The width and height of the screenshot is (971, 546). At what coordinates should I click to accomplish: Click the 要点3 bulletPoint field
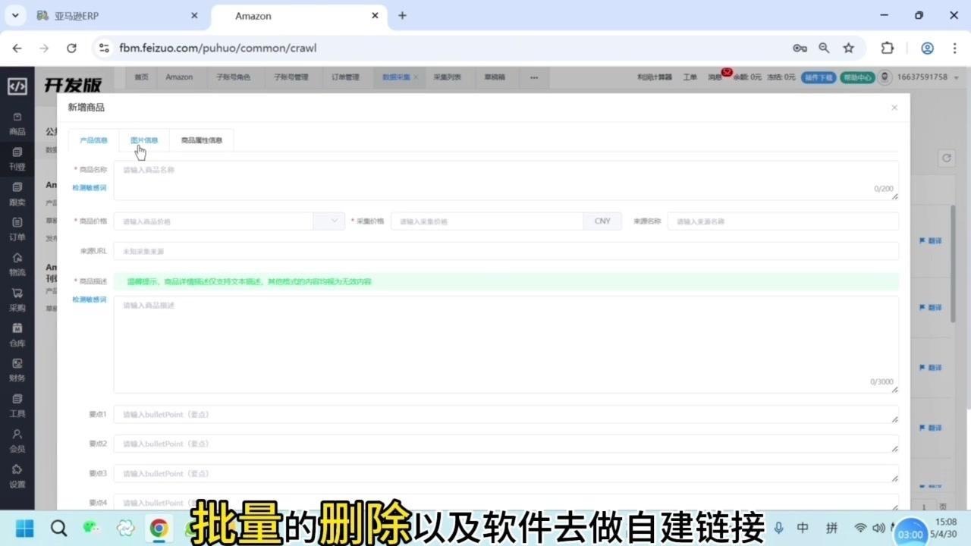(506, 473)
